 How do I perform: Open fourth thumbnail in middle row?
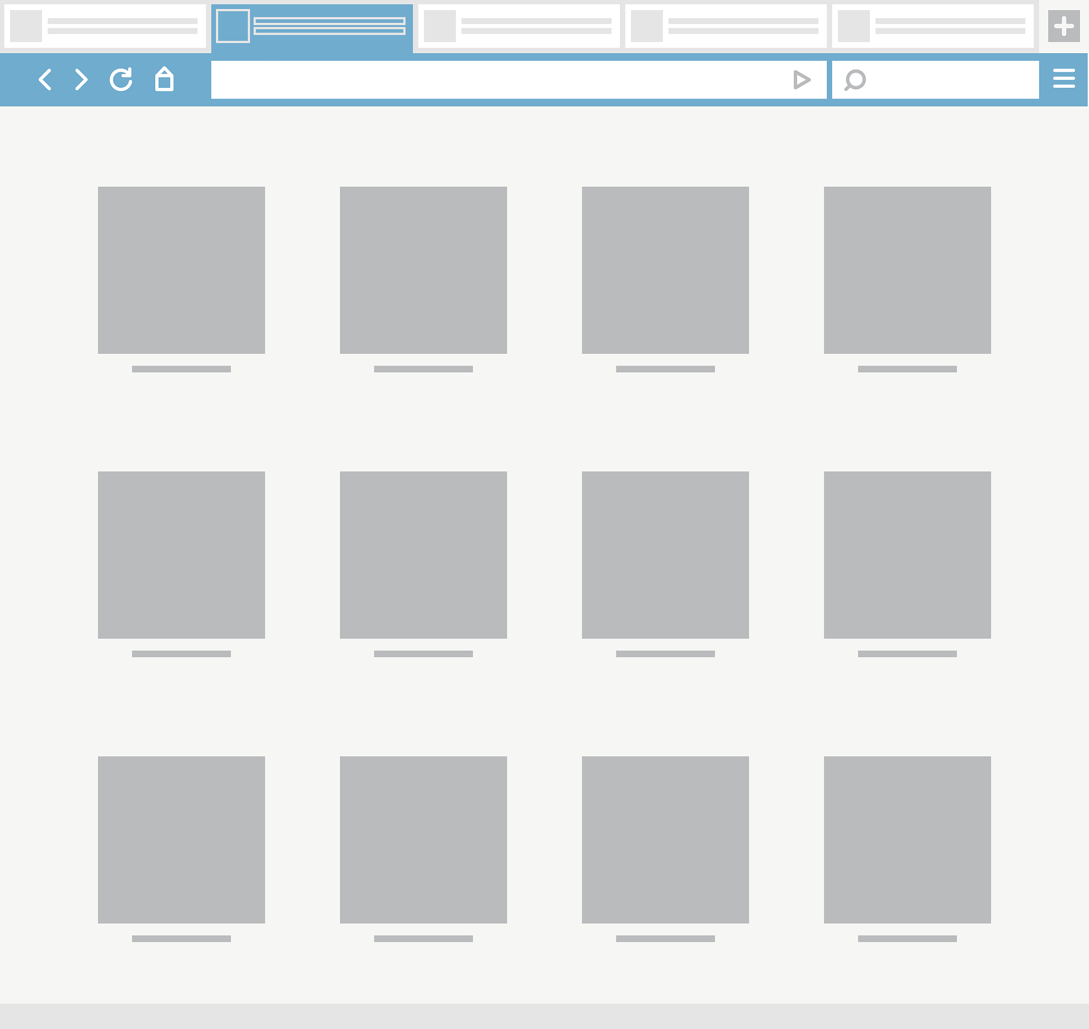(x=907, y=554)
